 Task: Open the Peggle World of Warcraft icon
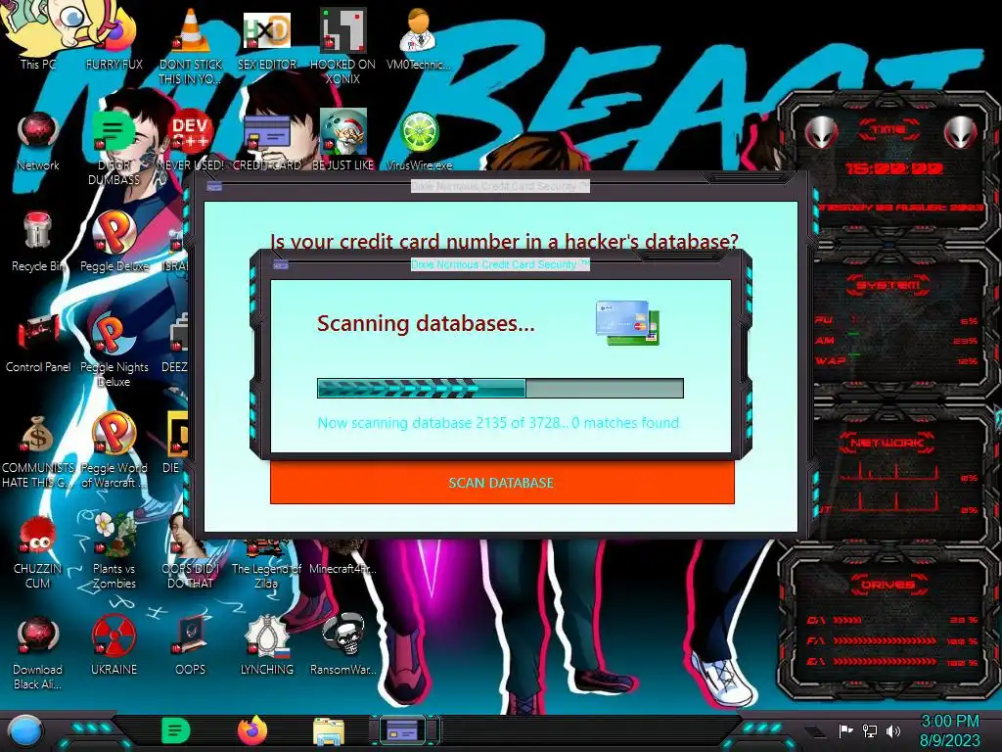click(114, 434)
